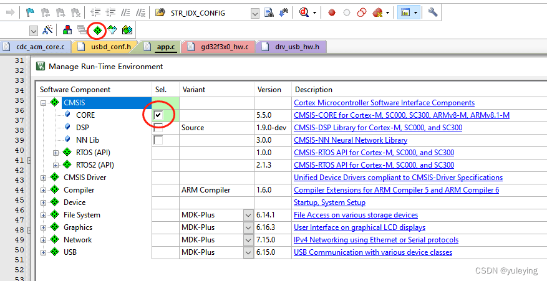
Task: Kill all breakpoints icon
Action: pyautogui.click(x=377, y=13)
